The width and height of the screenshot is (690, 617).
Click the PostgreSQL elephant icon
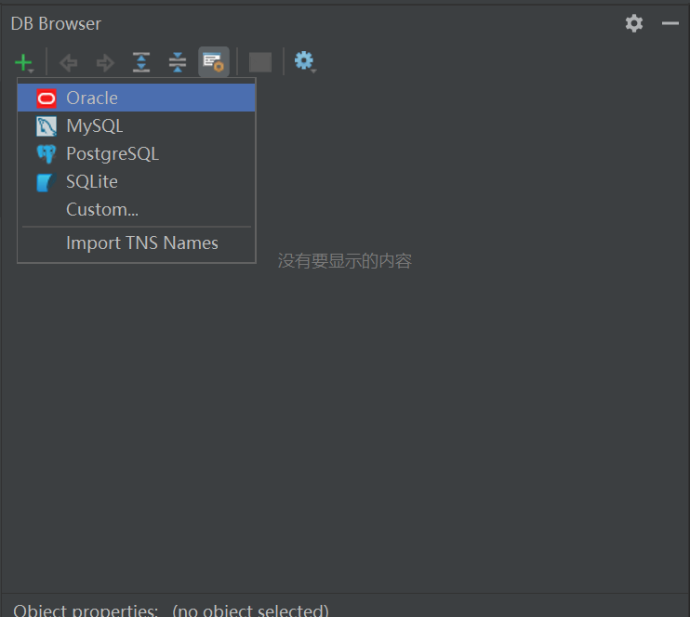click(46, 154)
